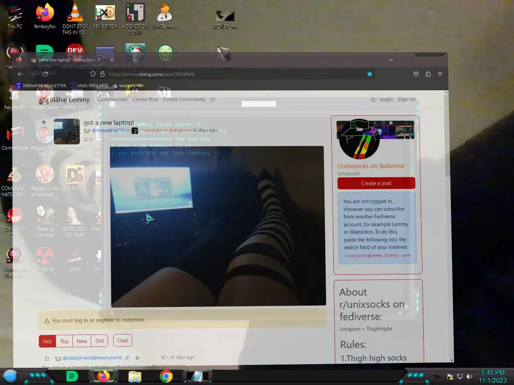Image resolution: width=514 pixels, height=385 pixels.
Task: Open the UKRAINE desktop icon
Action: (x=45, y=259)
